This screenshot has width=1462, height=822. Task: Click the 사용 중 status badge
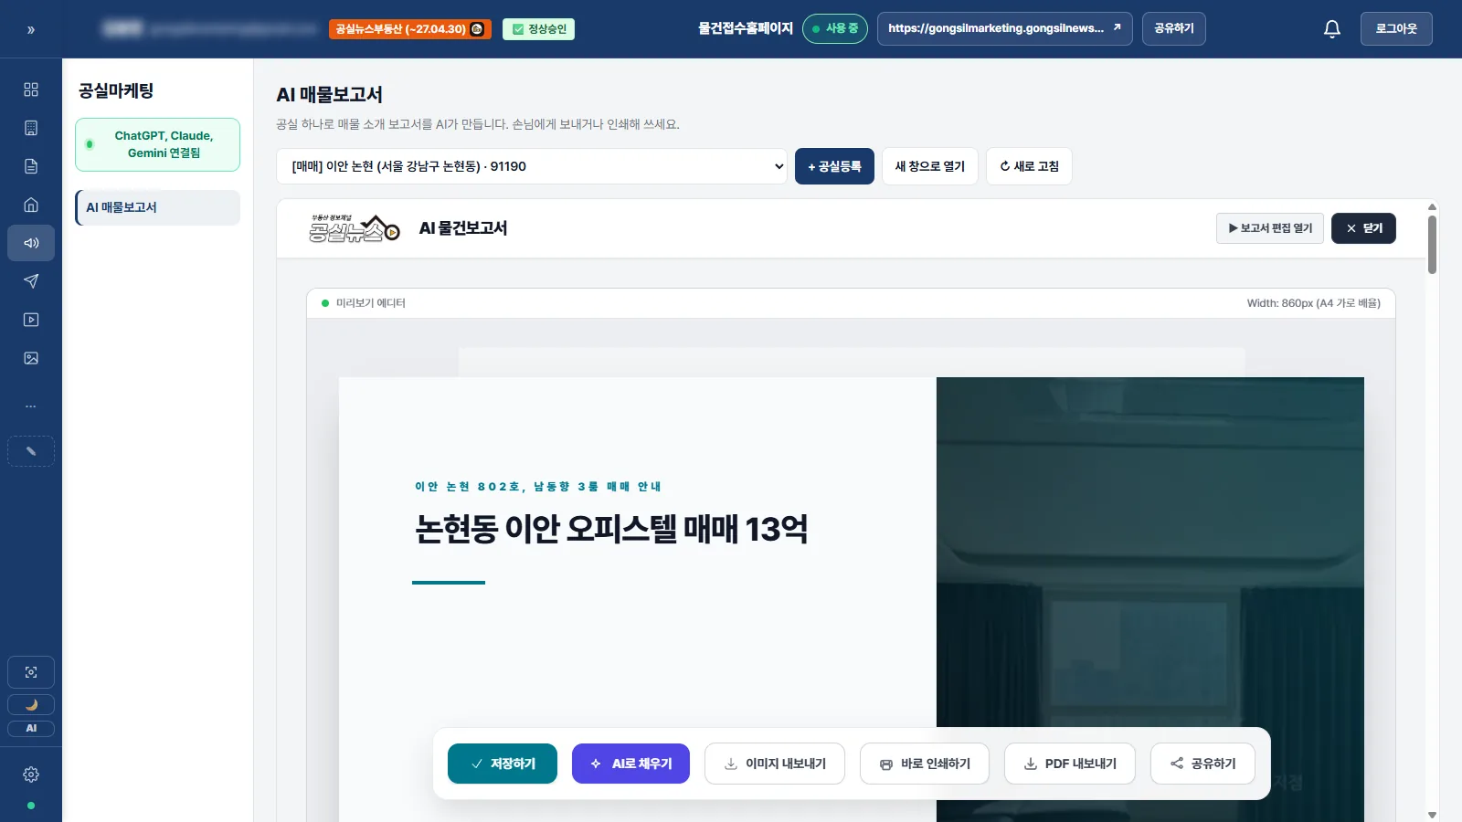click(835, 29)
